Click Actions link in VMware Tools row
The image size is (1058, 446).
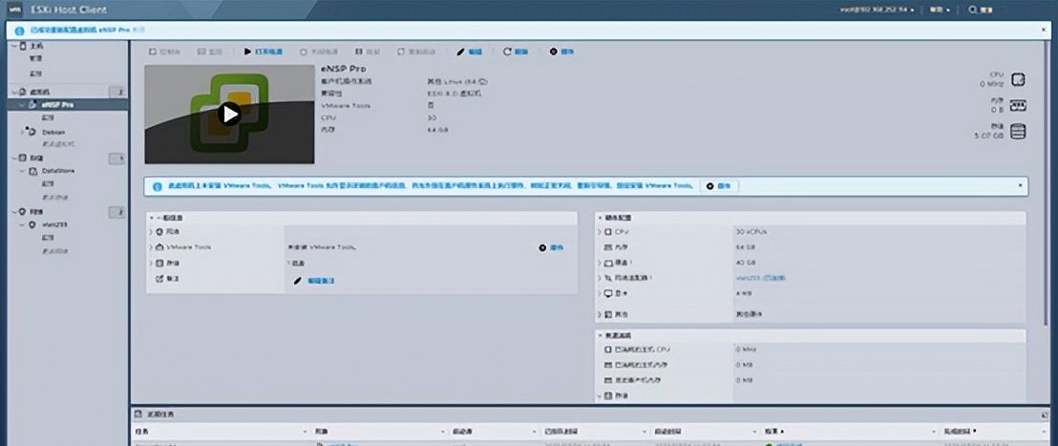click(551, 248)
